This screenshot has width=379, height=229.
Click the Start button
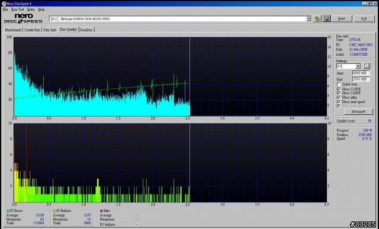[x=341, y=18]
